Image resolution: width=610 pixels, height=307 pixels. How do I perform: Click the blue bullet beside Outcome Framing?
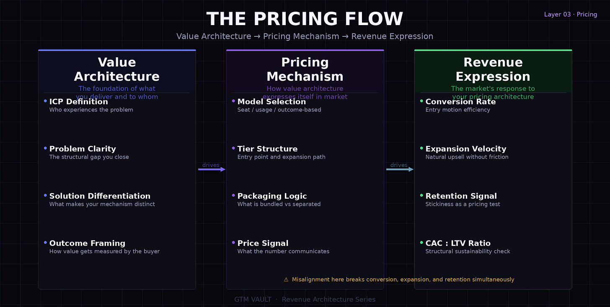(45, 243)
